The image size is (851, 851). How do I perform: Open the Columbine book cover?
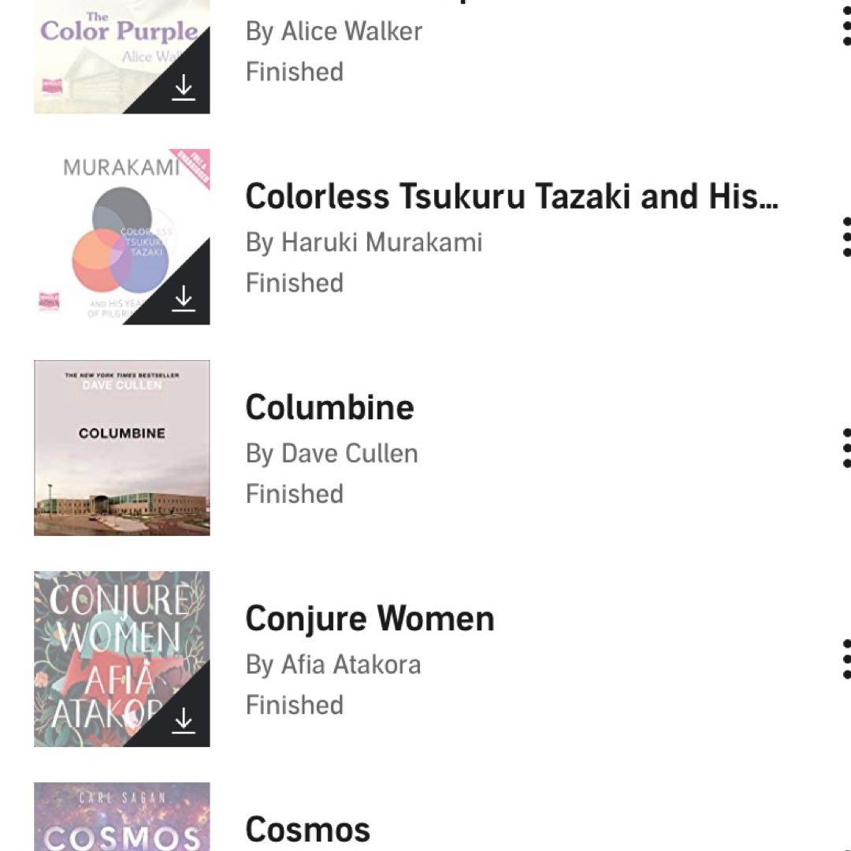(x=121, y=448)
